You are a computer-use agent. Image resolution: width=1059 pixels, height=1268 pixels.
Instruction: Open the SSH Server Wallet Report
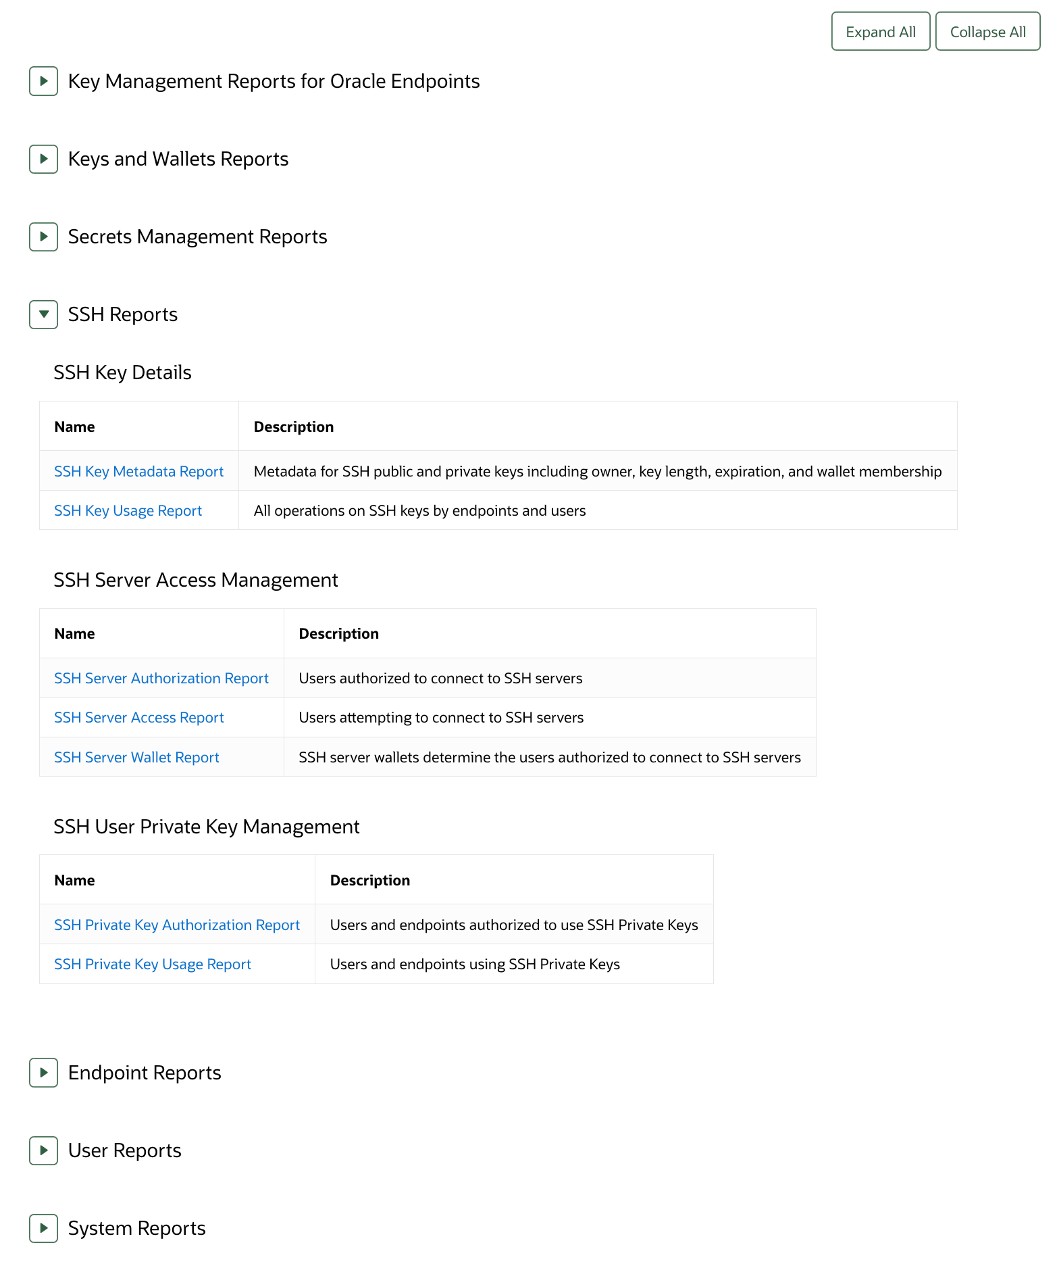coord(136,757)
